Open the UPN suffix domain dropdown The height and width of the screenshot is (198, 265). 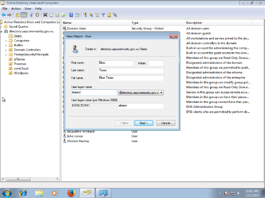140,92
